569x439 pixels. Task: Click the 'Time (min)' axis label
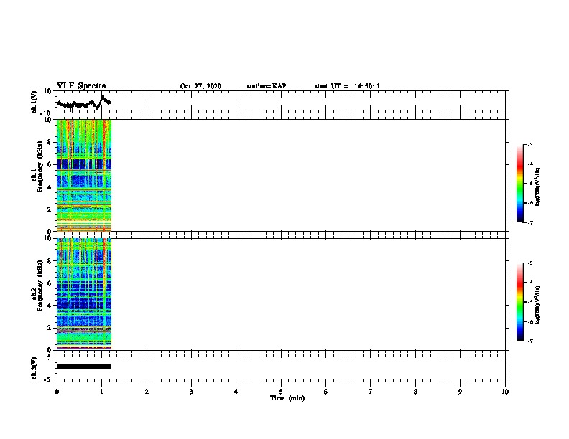[x=287, y=398]
